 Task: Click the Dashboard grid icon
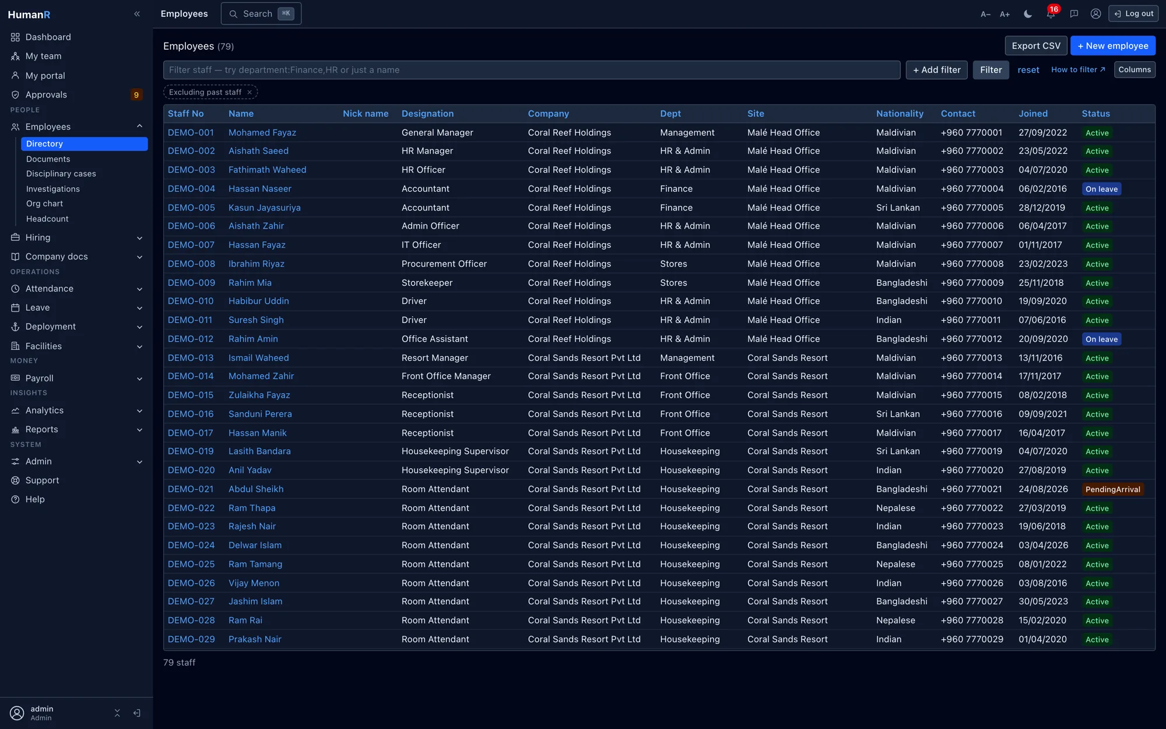(15, 37)
